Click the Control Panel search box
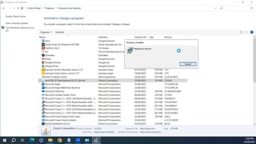 coord(240,8)
